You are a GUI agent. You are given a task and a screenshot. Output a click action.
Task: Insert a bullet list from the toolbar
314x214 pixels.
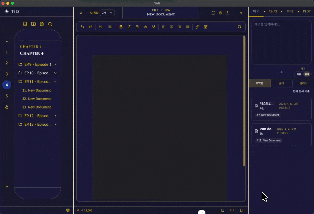[110, 27]
